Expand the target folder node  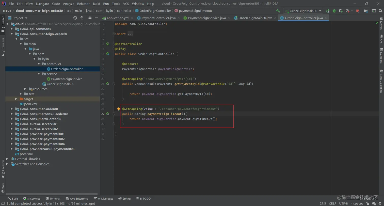[x=16, y=99]
